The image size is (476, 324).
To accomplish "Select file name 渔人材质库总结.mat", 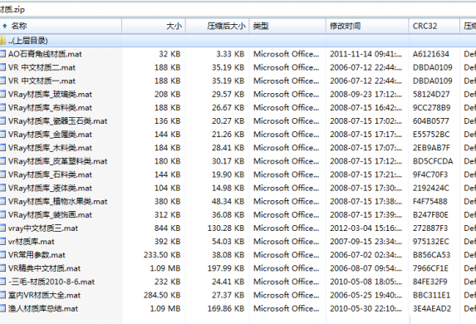I will [x=43, y=308].
